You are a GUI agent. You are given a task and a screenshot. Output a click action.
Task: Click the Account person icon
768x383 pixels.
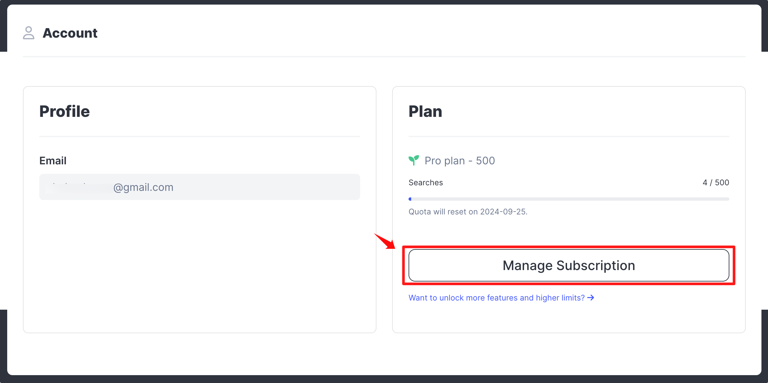[29, 33]
